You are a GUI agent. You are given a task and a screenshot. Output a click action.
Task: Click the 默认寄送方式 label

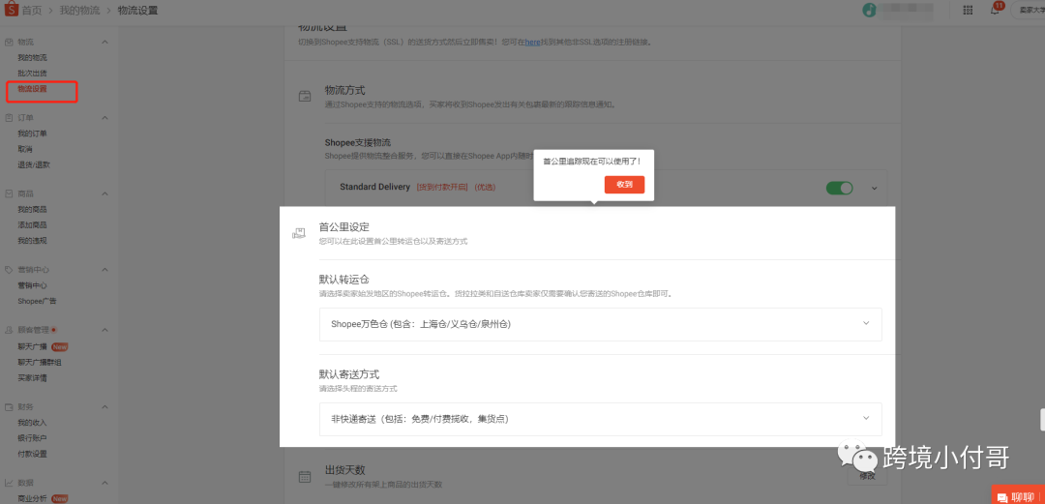click(349, 374)
